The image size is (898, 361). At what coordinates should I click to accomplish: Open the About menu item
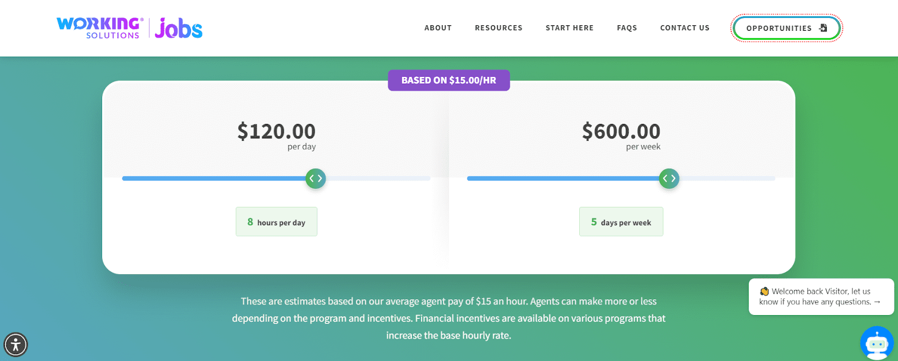pos(438,28)
